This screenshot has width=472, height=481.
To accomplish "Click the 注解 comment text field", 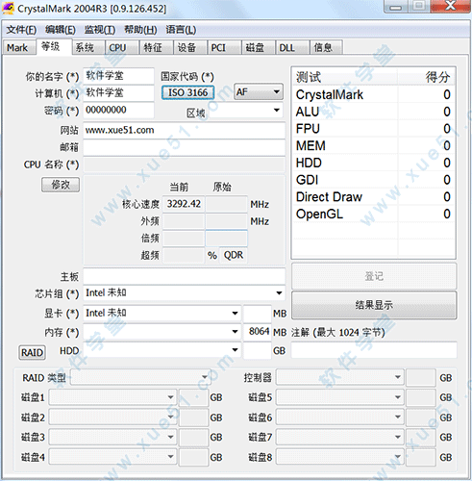I will click(x=374, y=350).
